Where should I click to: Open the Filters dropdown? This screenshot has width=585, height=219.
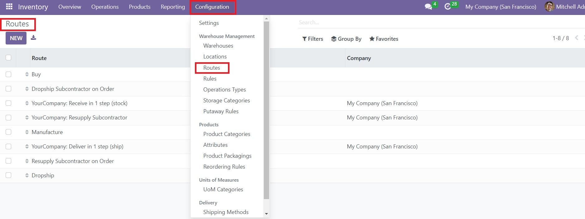click(313, 39)
